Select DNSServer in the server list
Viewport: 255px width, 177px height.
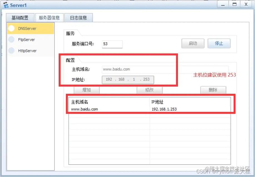31,28
